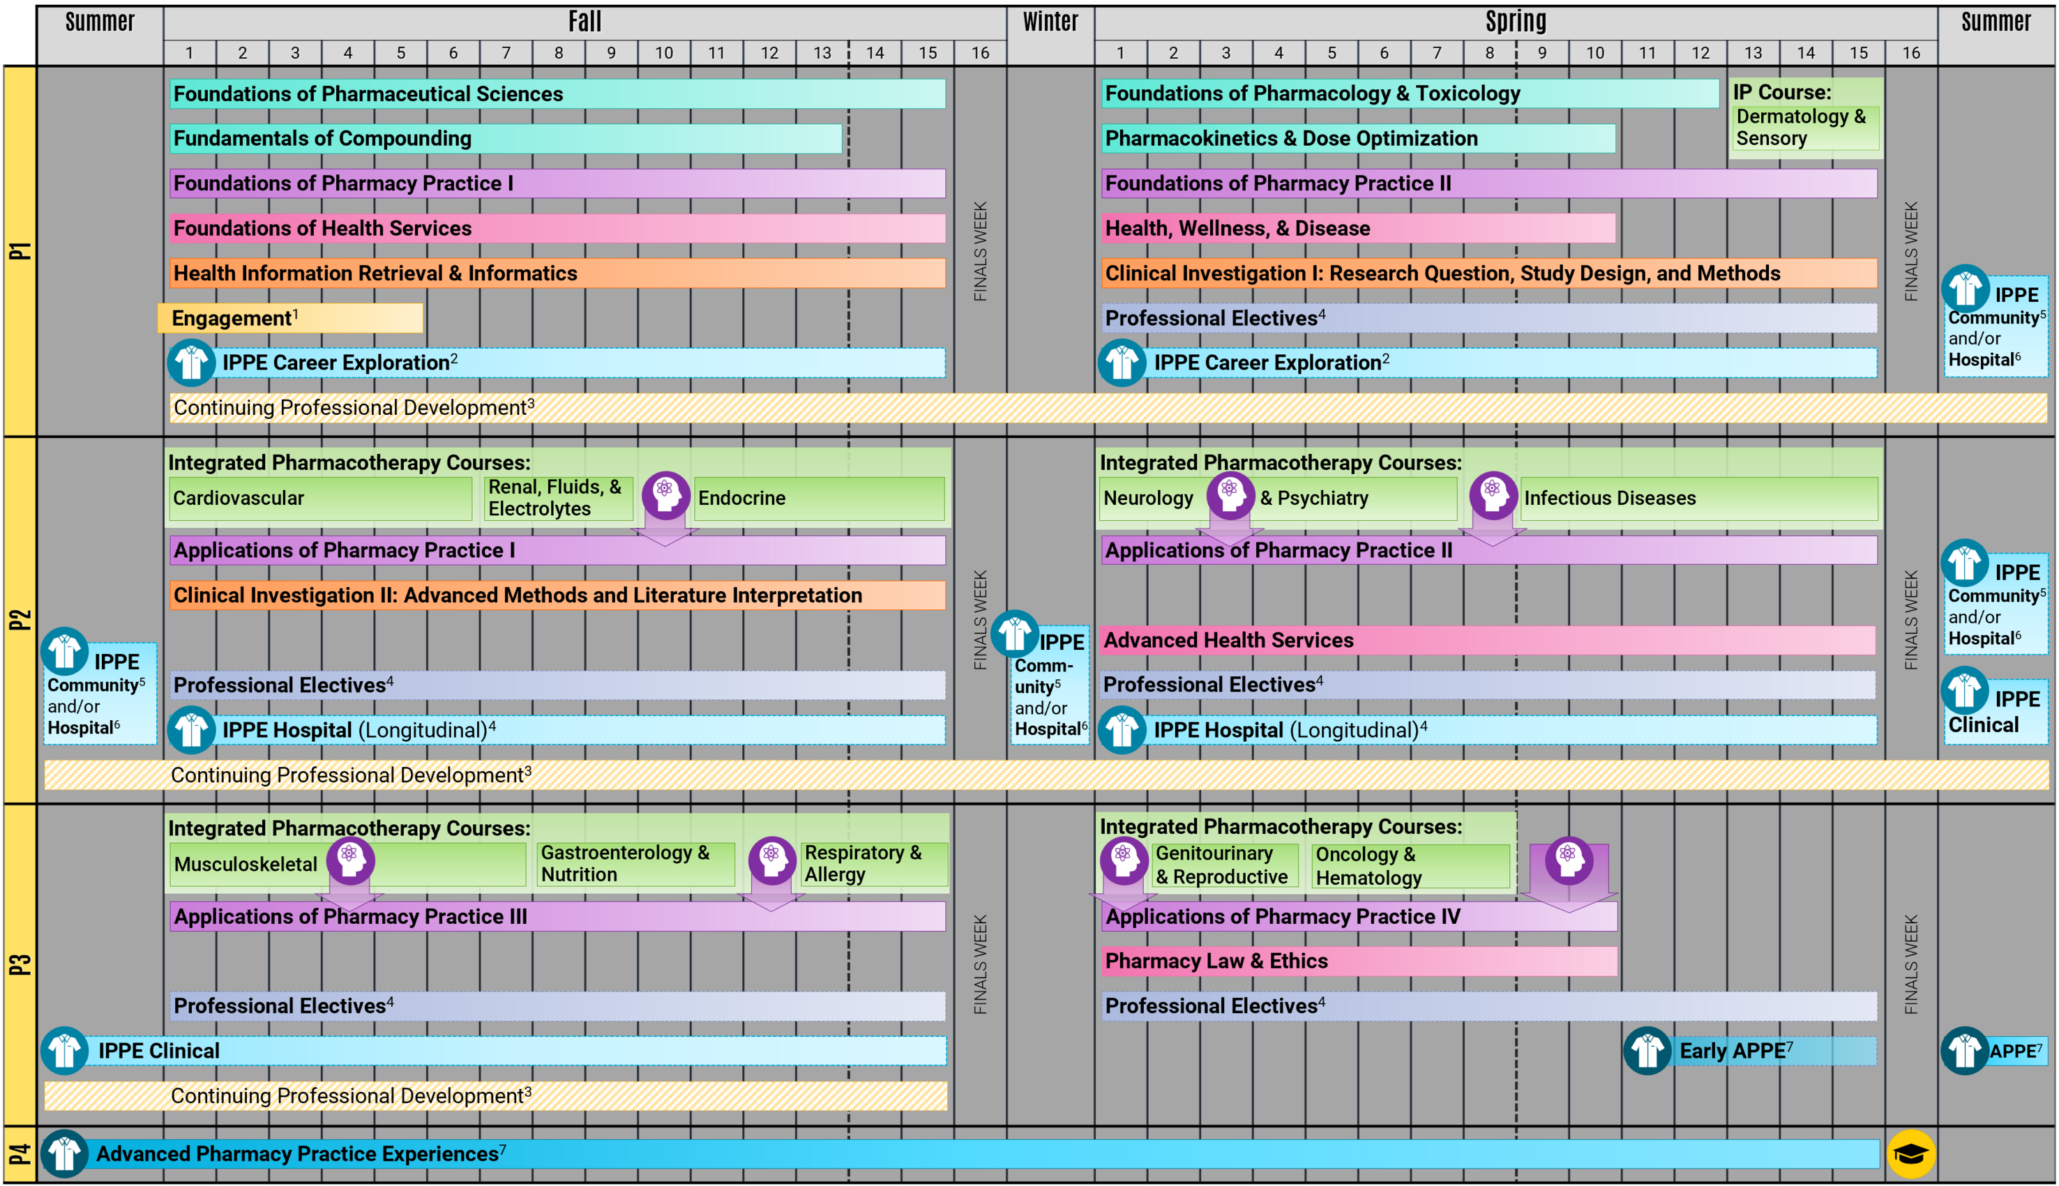Click the P2 year label on left
Viewport: 2059px width, 1186px height.
[x=20, y=620]
